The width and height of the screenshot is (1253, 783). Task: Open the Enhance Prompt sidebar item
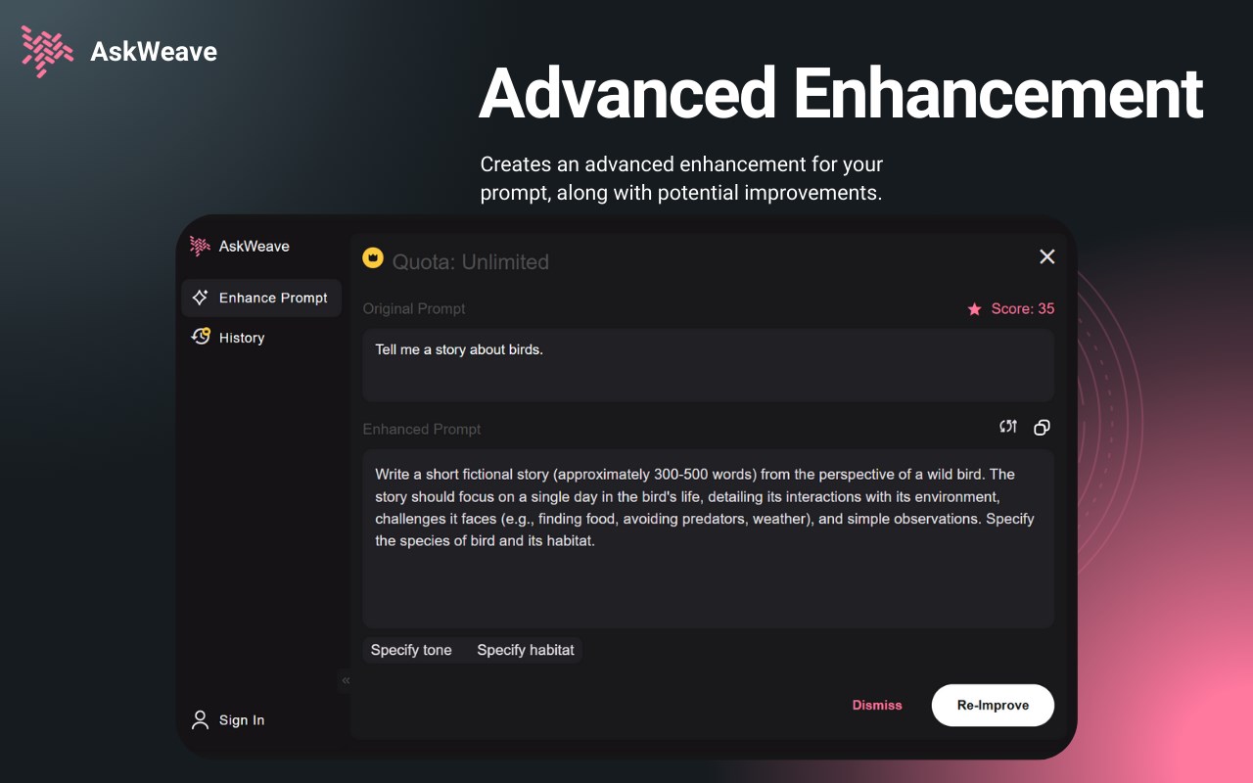[261, 298]
